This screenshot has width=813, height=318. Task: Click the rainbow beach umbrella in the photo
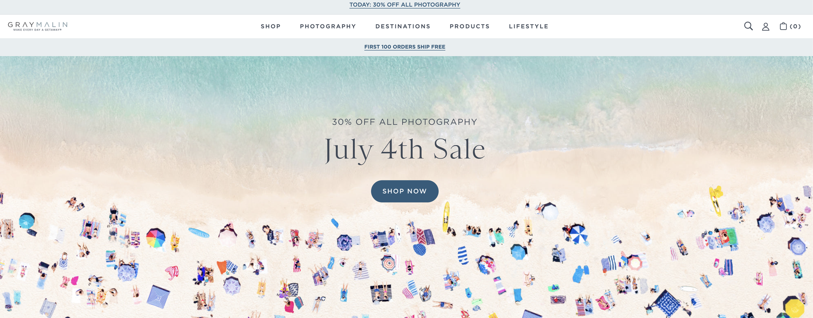[155, 238]
